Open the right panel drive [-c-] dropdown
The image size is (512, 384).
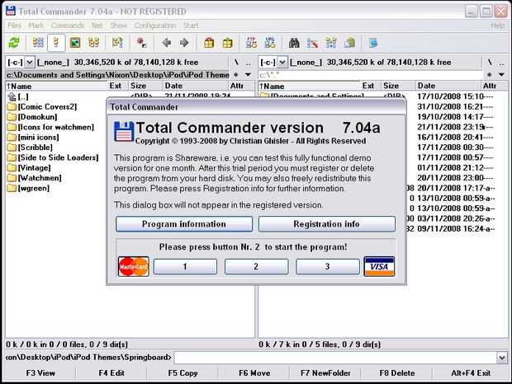(282, 62)
